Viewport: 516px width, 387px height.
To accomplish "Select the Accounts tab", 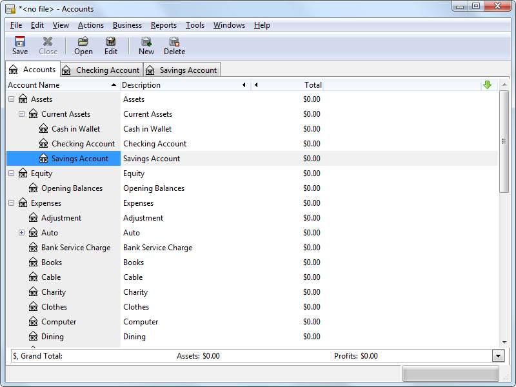I will pos(33,70).
